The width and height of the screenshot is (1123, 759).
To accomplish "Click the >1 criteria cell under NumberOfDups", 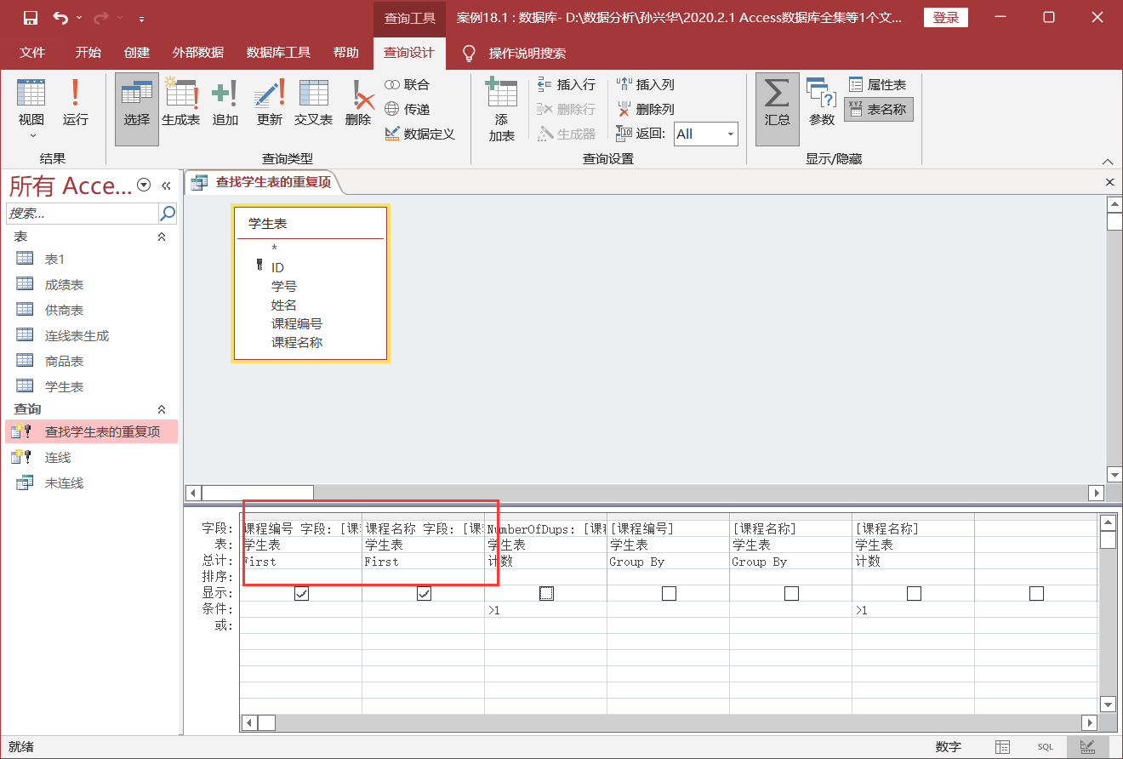I will click(545, 610).
